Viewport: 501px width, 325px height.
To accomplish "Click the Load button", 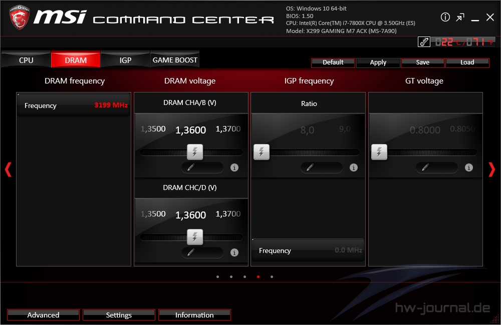I will (x=467, y=62).
